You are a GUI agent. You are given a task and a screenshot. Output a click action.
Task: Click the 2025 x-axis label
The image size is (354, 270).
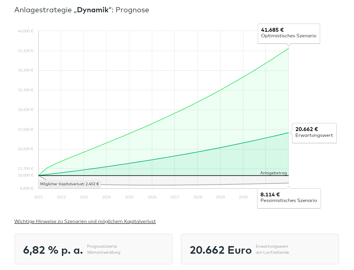click(x=129, y=197)
